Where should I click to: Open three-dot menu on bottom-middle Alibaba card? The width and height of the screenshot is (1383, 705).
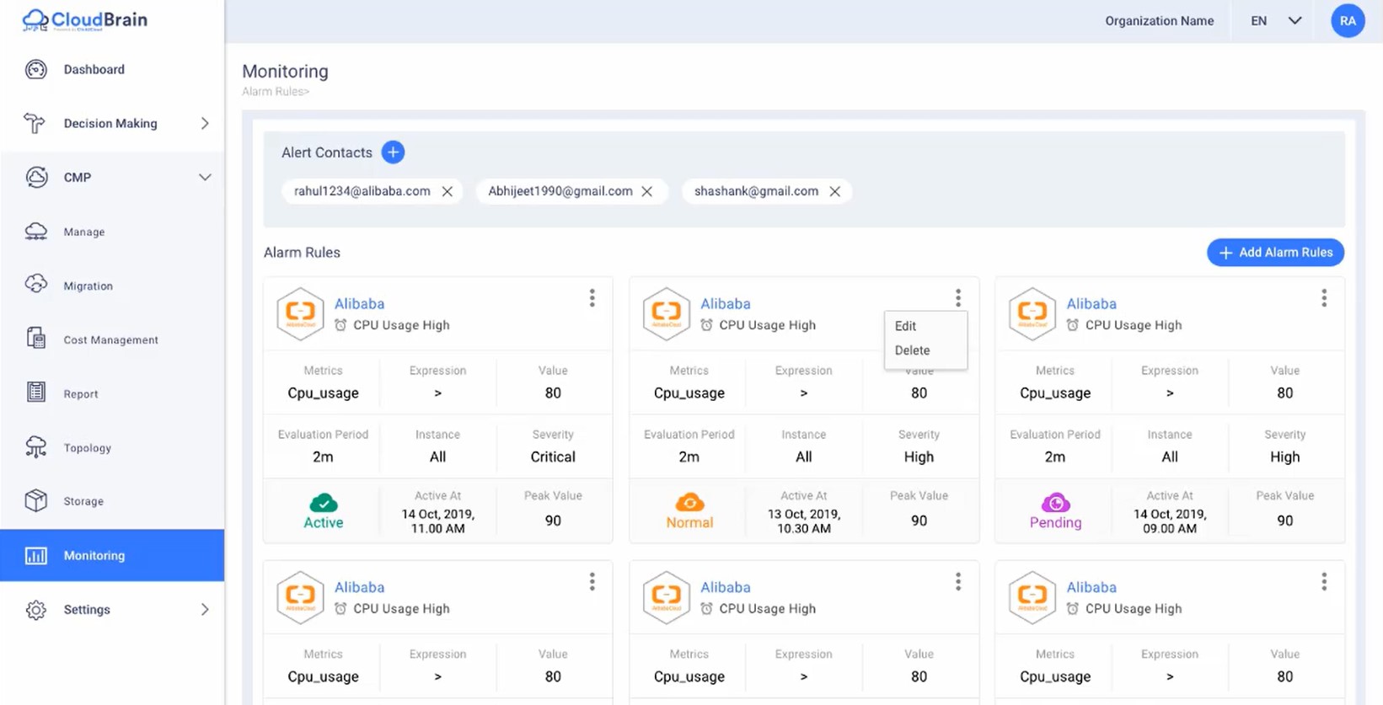point(958,582)
